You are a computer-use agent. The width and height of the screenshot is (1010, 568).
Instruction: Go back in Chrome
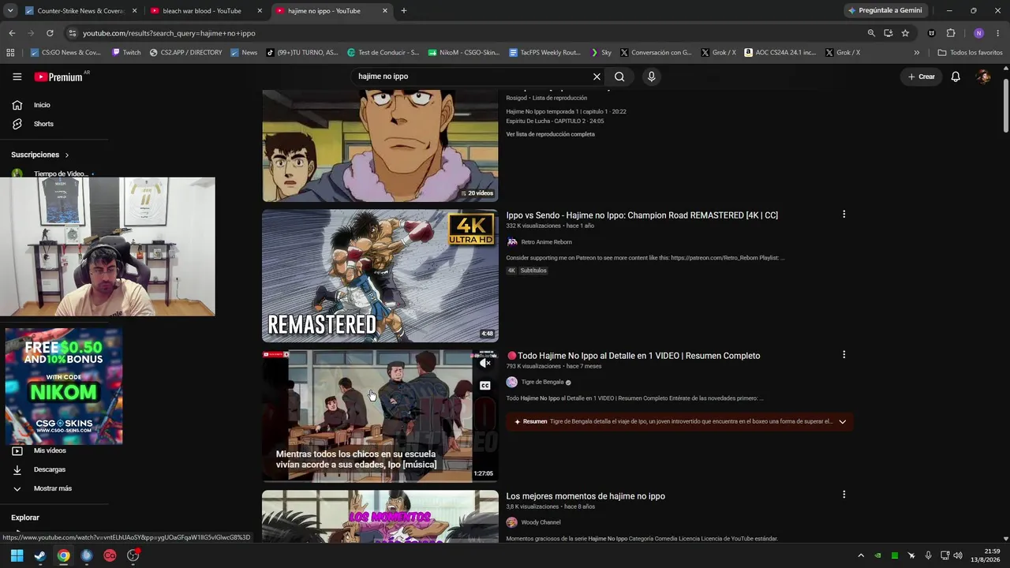point(12,33)
